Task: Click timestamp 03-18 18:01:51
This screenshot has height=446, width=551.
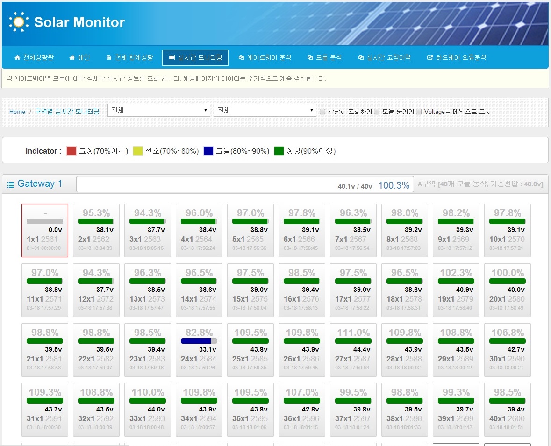Action: point(506,427)
